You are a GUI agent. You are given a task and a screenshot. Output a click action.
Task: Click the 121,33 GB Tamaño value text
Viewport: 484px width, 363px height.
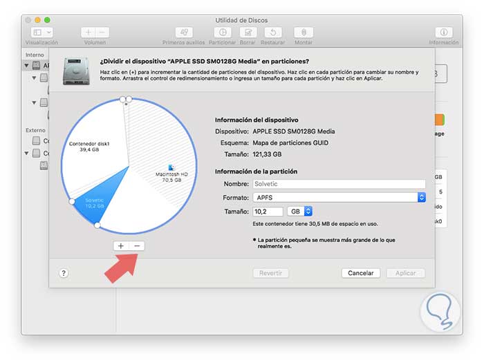coord(267,154)
